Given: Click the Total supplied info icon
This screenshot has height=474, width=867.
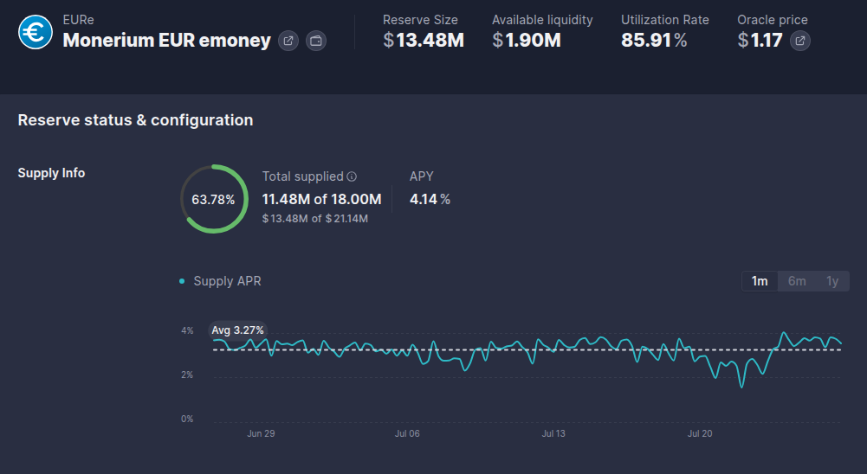Looking at the screenshot, I should (352, 176).
